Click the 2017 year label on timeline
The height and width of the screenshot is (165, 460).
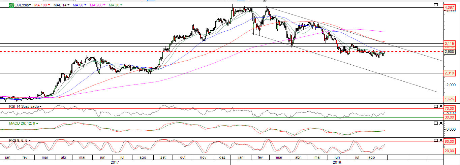point(115,162)
